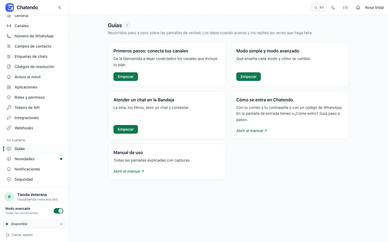Click the Canales broadcast icon

(9, 26)
